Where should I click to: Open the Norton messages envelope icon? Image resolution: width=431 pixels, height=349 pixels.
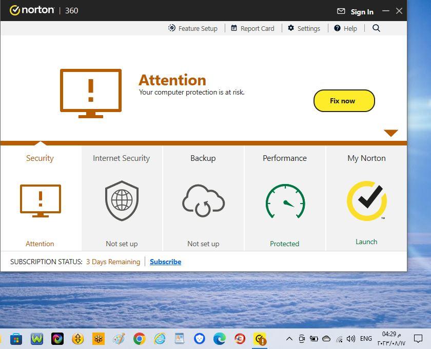(x=341, y=11)
